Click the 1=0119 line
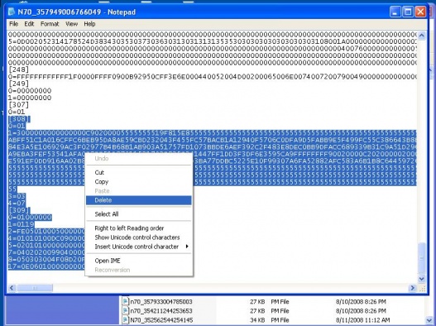 [22, 224]
